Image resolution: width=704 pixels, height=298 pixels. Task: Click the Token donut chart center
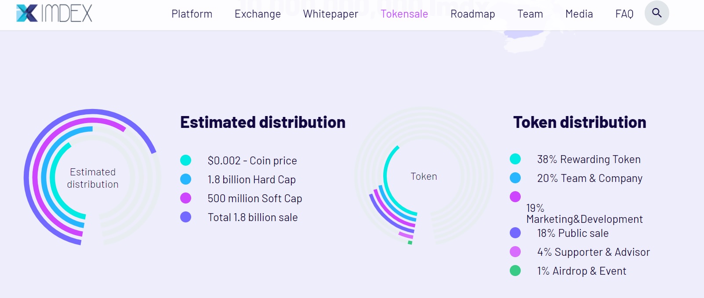[x=424, y=176]
